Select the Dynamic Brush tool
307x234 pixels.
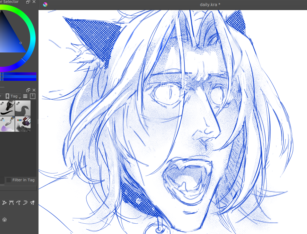coord(25,203)
